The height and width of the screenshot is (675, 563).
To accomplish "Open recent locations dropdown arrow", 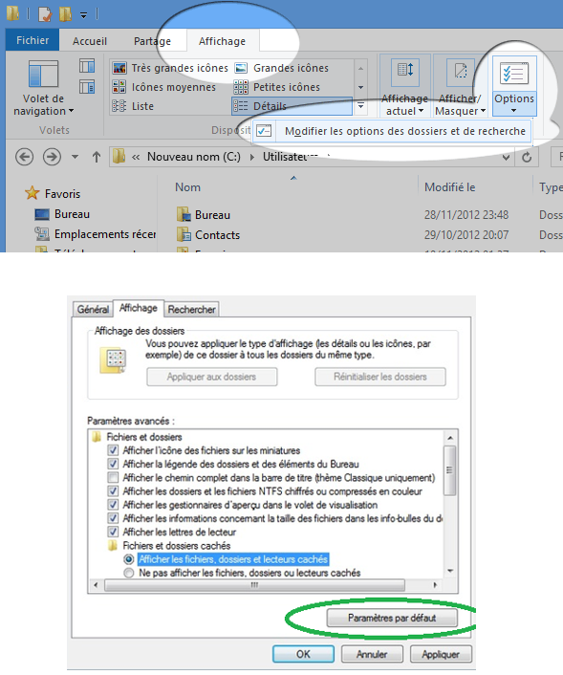I will 75,157.
